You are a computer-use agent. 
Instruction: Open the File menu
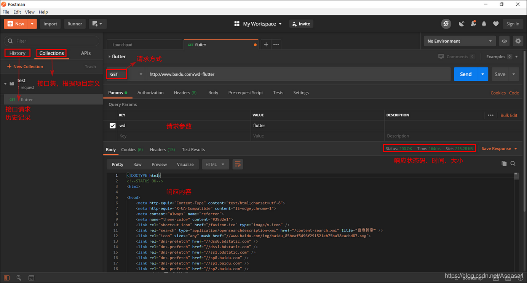[6, 12]
